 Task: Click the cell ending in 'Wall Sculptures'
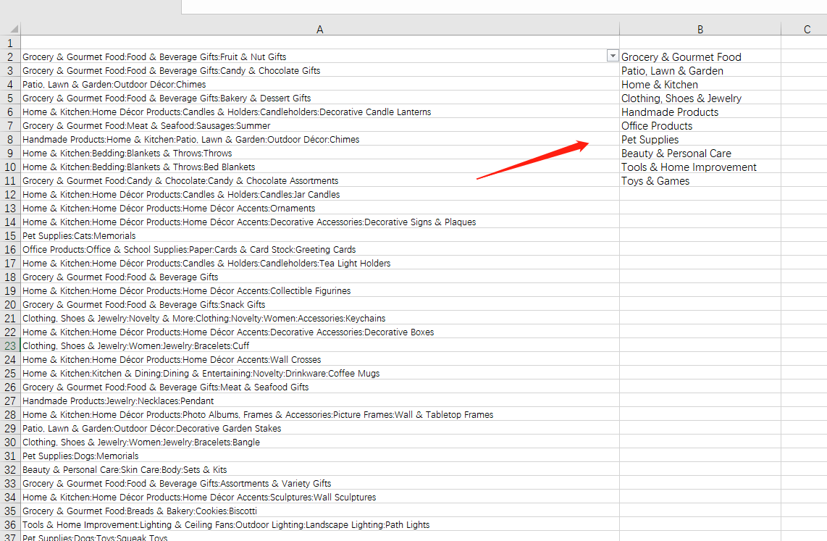[x=319, y=497]
